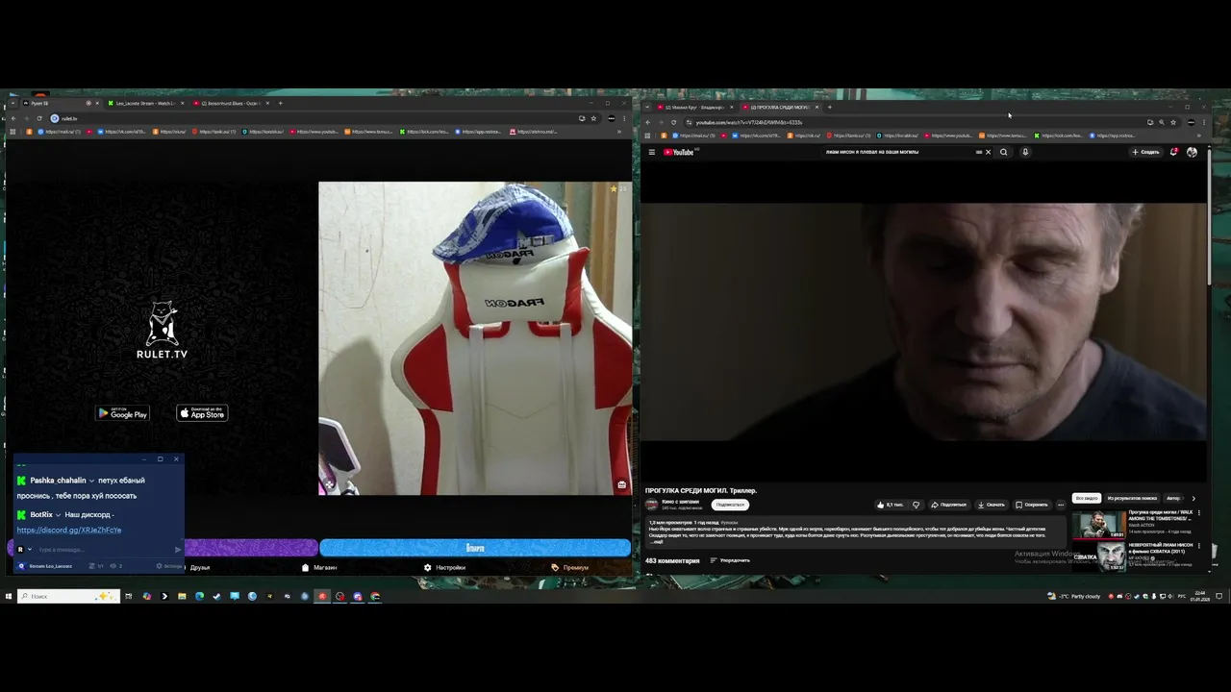The image size is (1231, 692).
Task: Click the report icon on webcam feed
Action: (x=621, y=484)
